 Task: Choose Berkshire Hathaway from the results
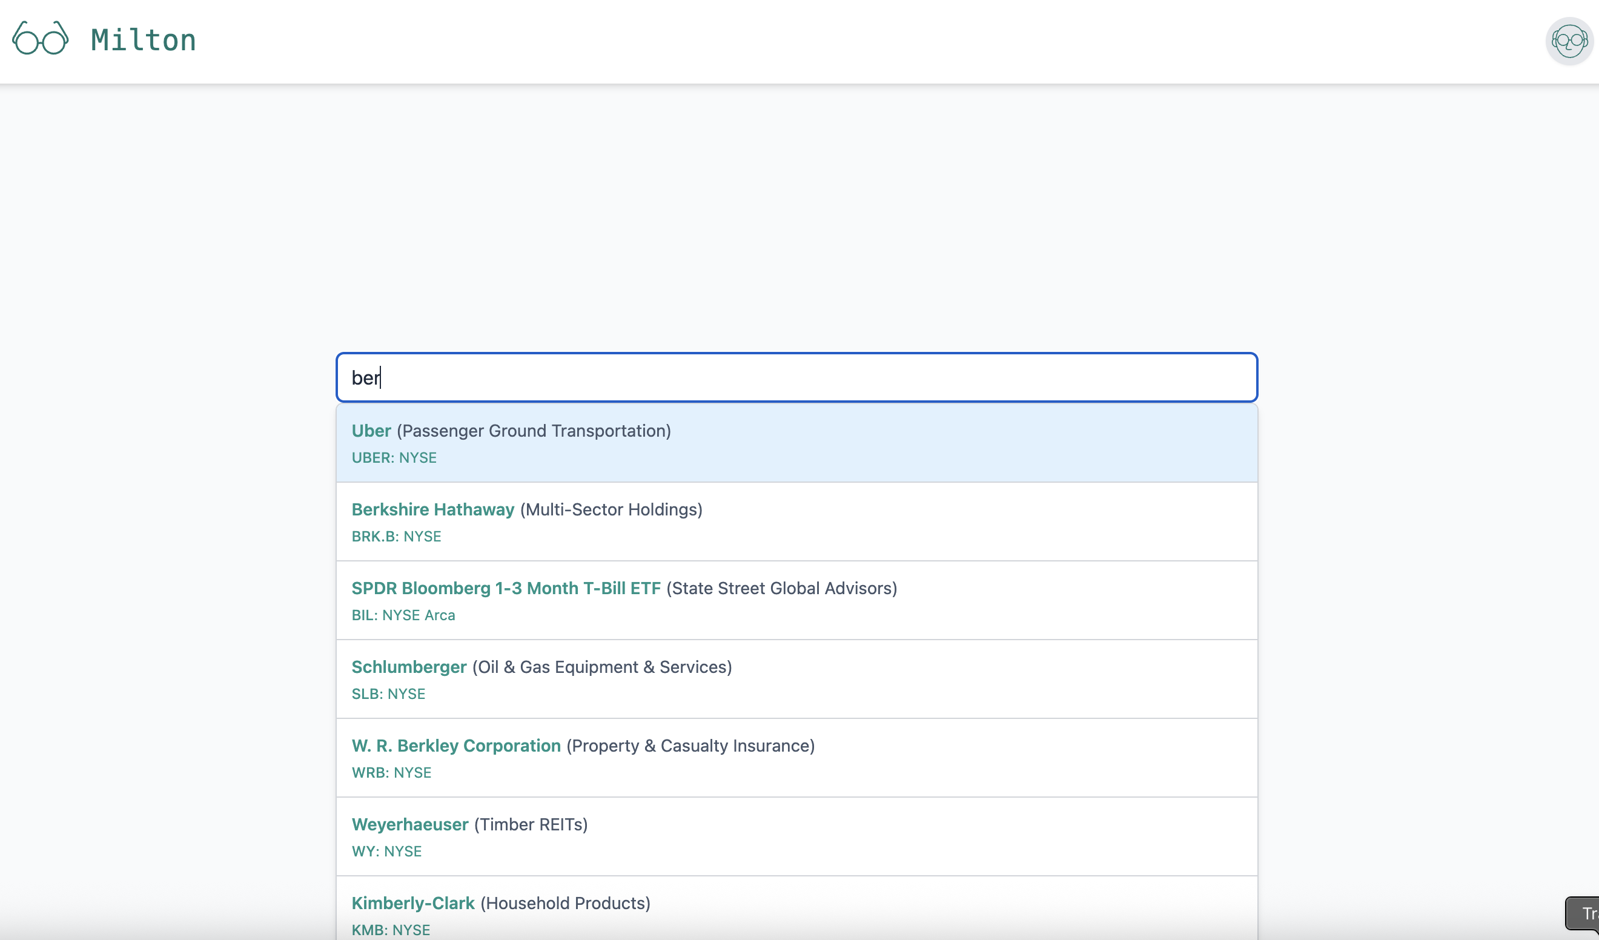796,521
